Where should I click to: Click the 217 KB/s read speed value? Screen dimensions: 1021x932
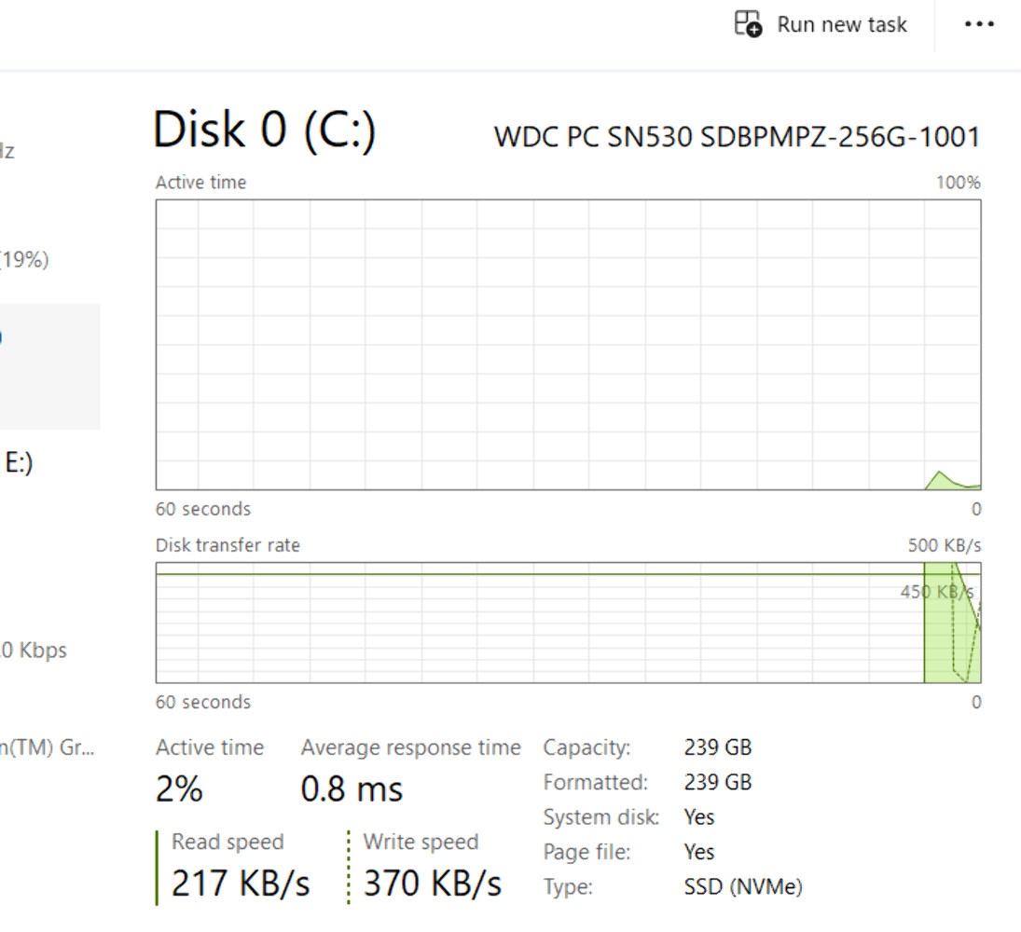tap(241, 884)
